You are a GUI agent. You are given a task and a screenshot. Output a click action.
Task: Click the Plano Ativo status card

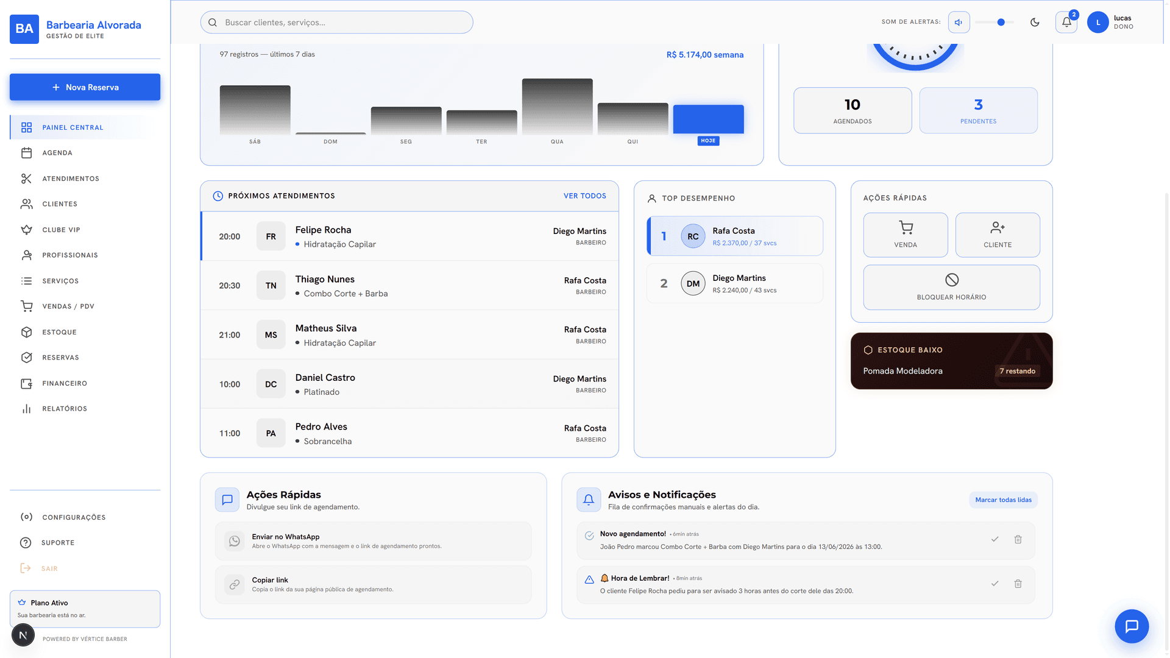click(85, 609)
